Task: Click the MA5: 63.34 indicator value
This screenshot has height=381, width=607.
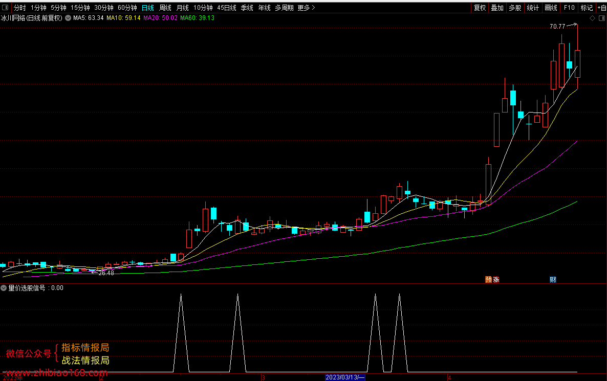Action: pos(88,18)
